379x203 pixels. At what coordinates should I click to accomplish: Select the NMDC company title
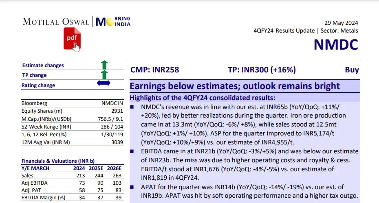[x=336, y=45]
